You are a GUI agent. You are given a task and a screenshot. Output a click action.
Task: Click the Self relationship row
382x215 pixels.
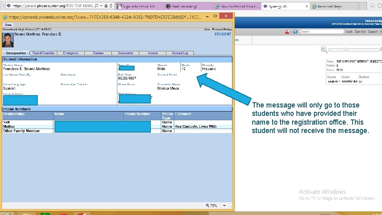(117, 122)
